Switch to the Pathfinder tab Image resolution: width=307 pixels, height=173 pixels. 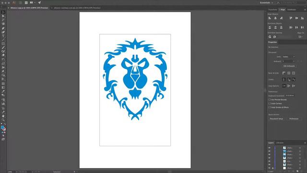coord(292,10)
